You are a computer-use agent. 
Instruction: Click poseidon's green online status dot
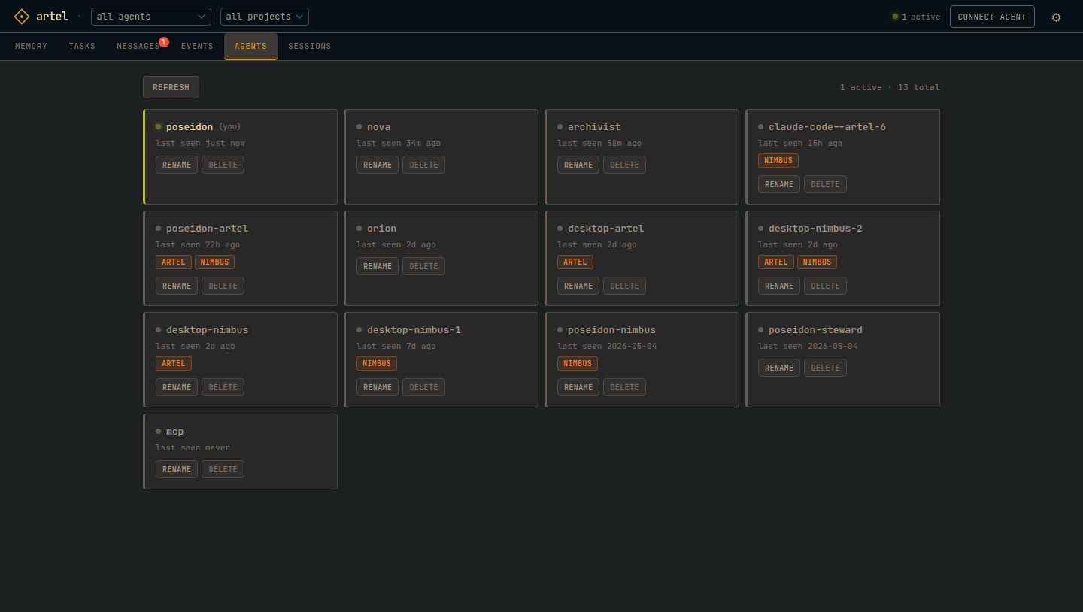159,127
